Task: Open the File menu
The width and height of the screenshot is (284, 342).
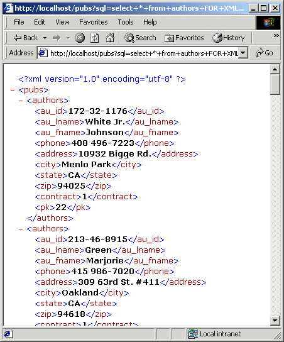Action: click(x=19, y=22)
